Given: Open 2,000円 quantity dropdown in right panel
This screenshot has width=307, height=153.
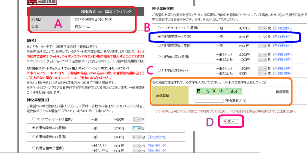Looking at the screenshot, I should click(262, 54).
